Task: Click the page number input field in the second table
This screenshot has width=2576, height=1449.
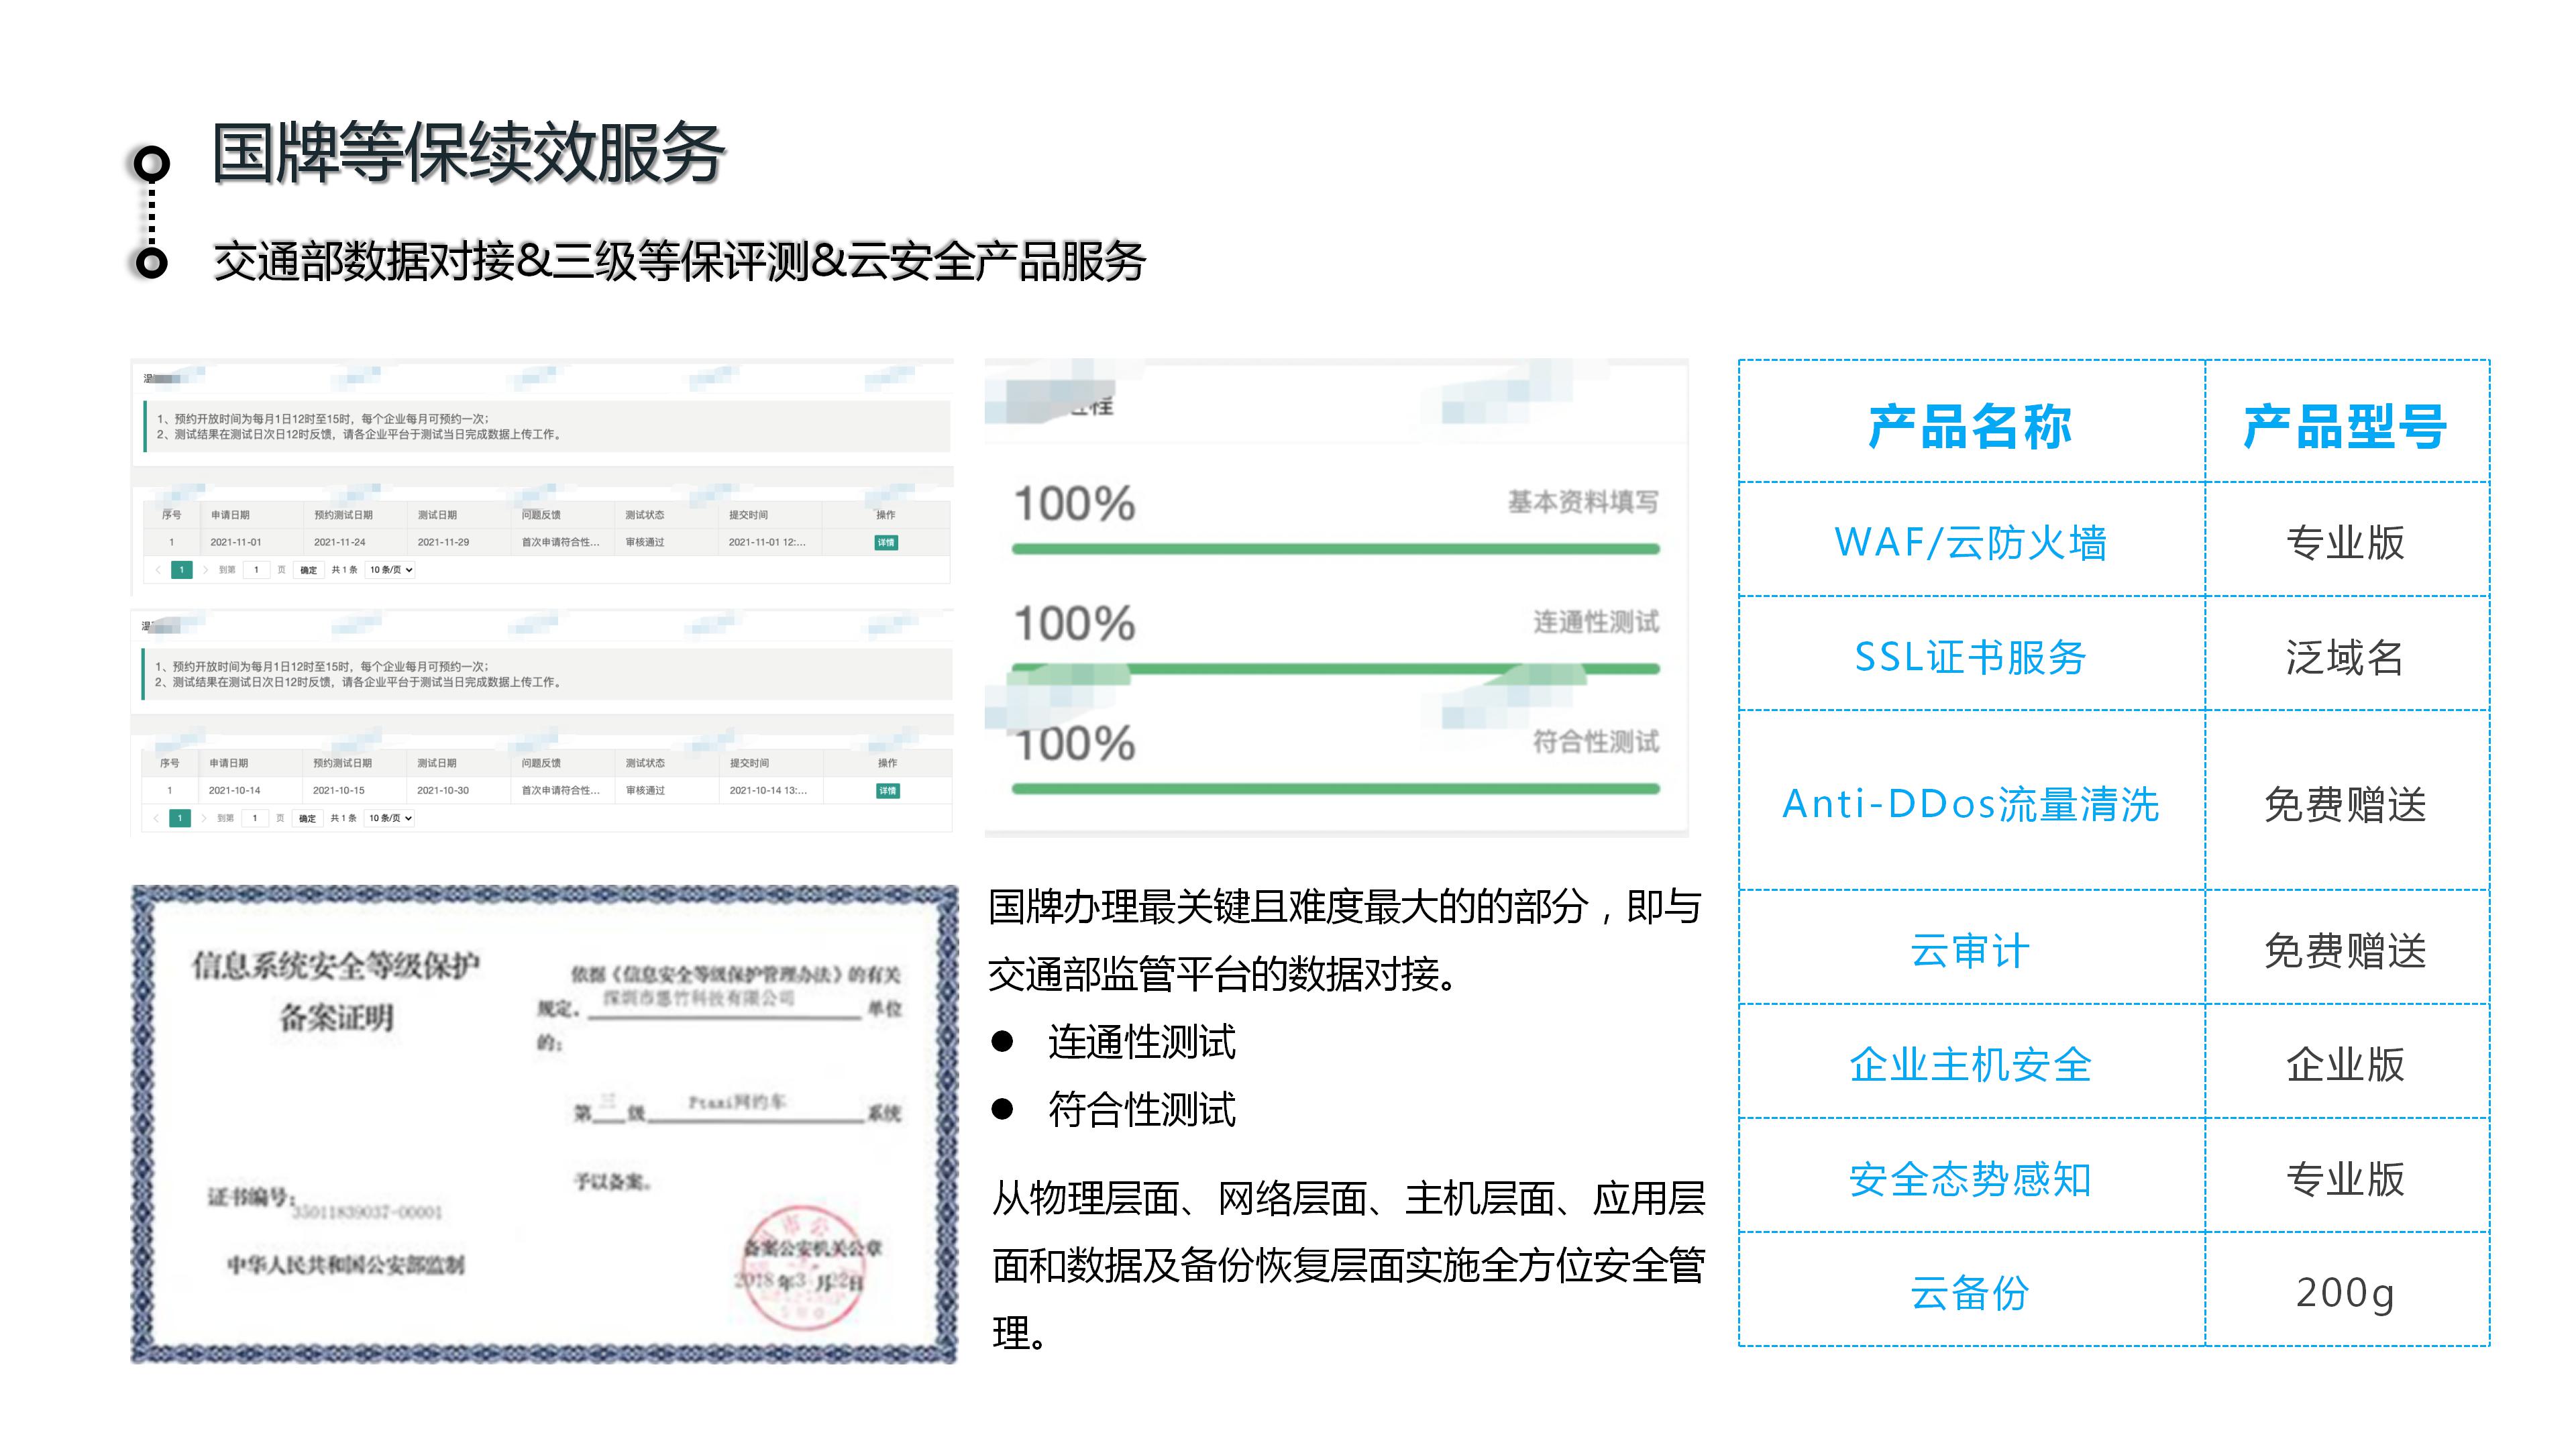Action: 257,819
